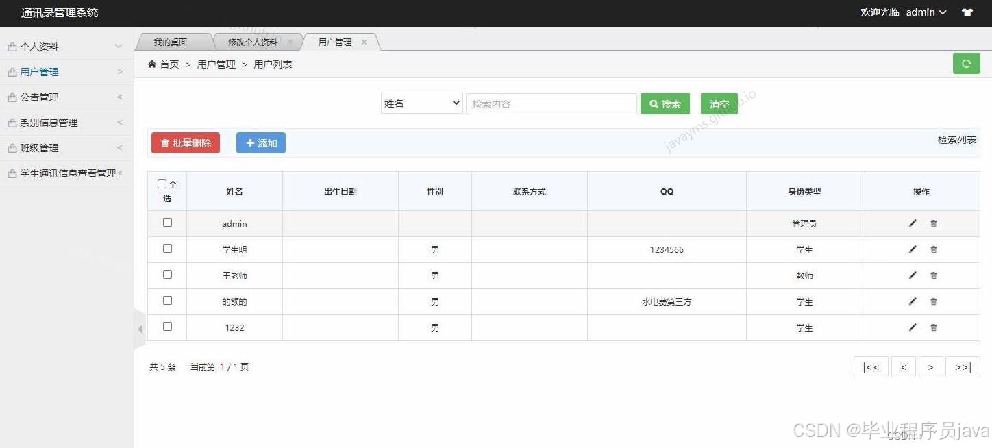Jump to last page with >>| button
992x448 pixels.
(963, 367)
